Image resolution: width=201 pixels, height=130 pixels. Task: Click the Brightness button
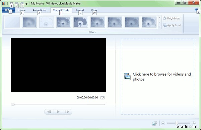172,18
